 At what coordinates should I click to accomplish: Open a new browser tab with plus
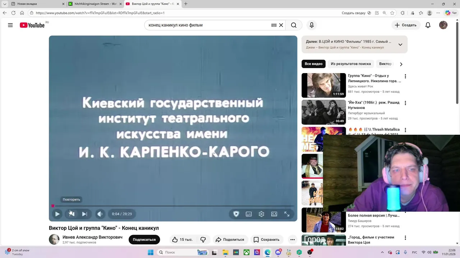pyautogui.click(x=186, y=4)
